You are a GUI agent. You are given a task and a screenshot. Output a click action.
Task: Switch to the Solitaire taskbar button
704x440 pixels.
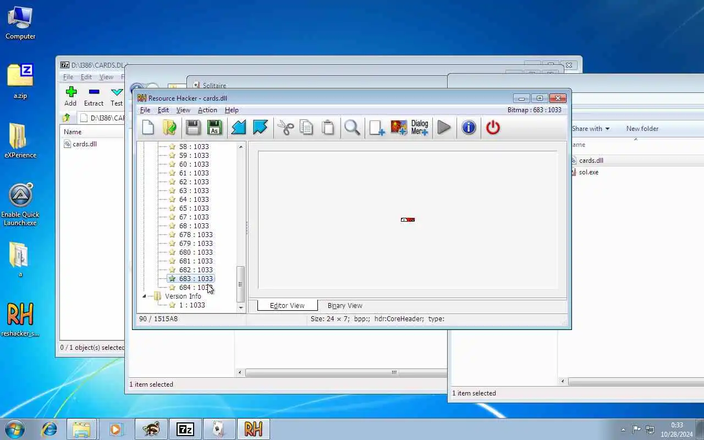click(x=219, y=429)
